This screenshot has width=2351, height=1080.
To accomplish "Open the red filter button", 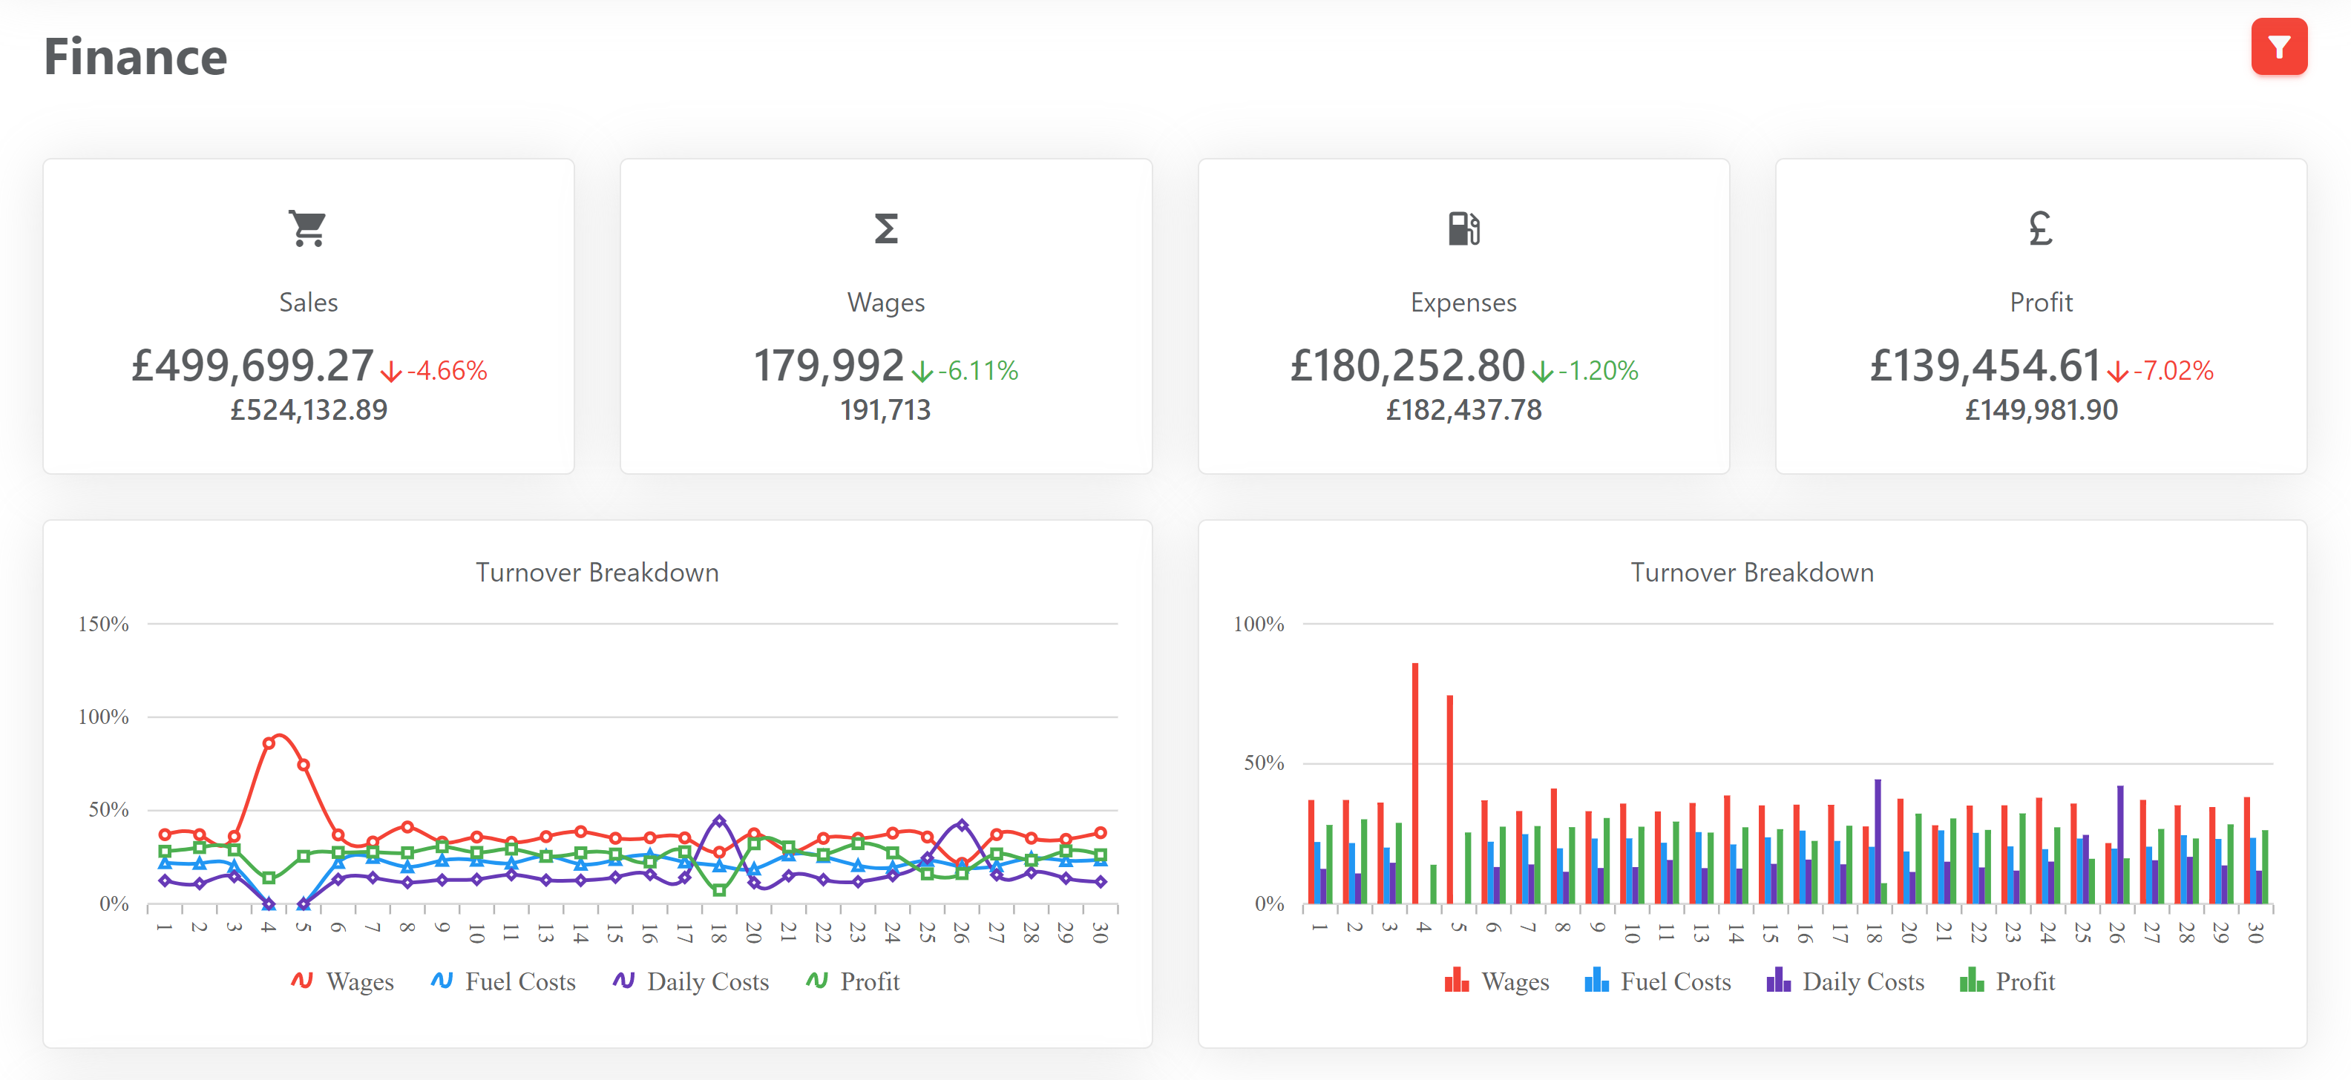I will (x=2278, y=47).
